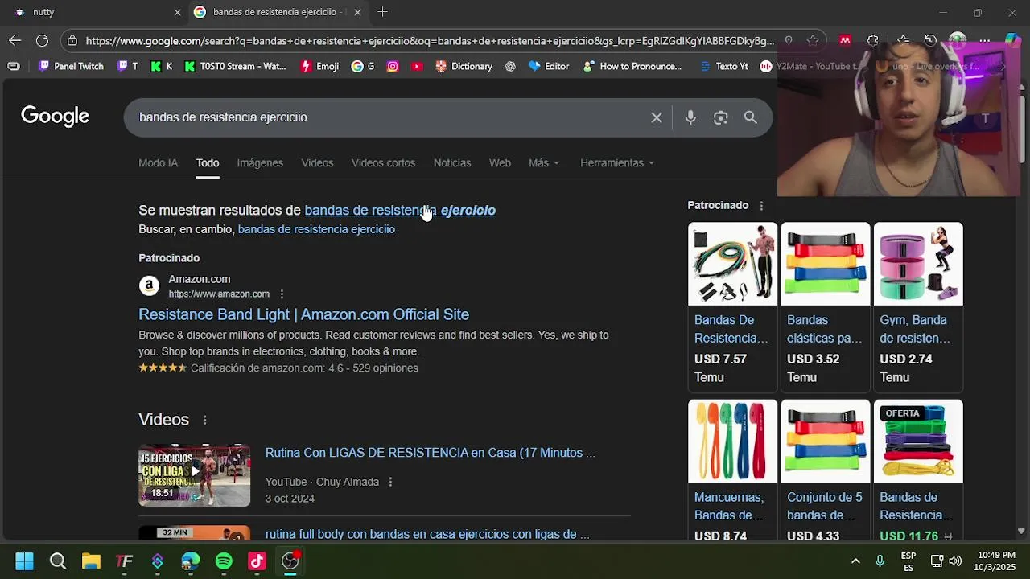Open How to Pronounce bookmark
The image size is (1030, 579).
(x=632, y=66)
